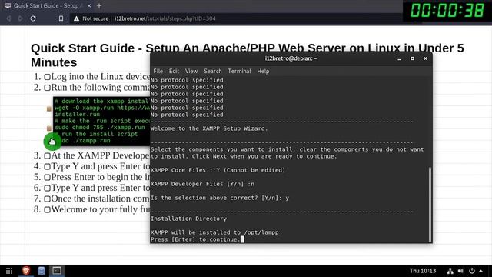This screenshot has height=277, width=492.
Task: Switch to terminal via taskbar icon
Action: [57, 270]
